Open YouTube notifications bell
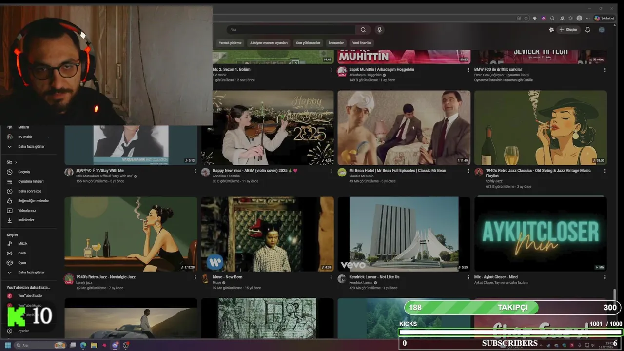This screenshot has height=351, width=624. [x=587, y=30]
